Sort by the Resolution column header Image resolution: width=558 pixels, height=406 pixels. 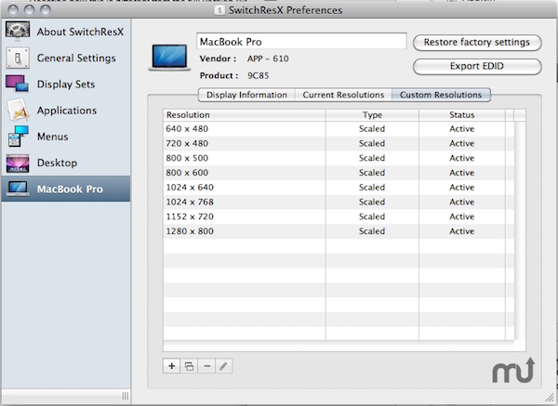[244, 115]
